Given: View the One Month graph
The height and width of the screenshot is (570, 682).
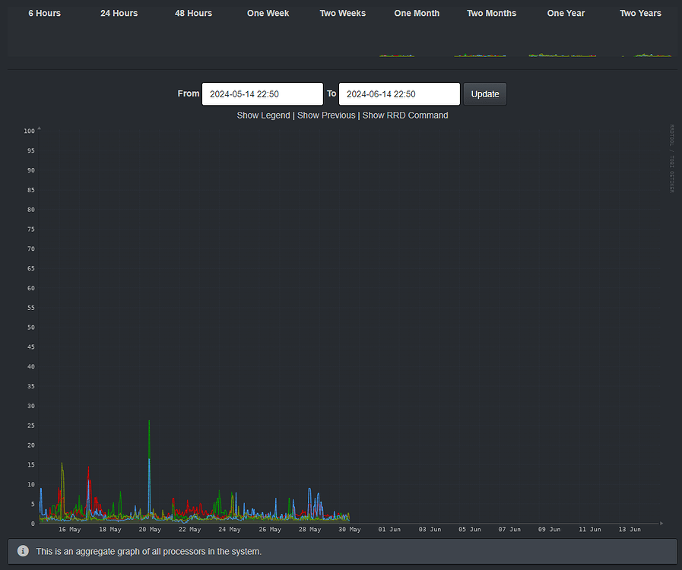Looking at the screenshot, I should (x=417, y=13).
